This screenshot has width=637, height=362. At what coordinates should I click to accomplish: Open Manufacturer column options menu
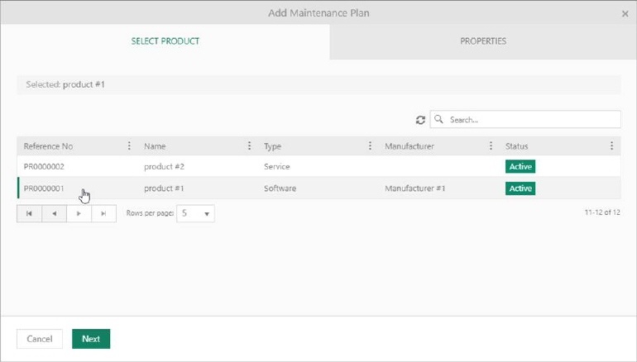[x=491, y=146]
